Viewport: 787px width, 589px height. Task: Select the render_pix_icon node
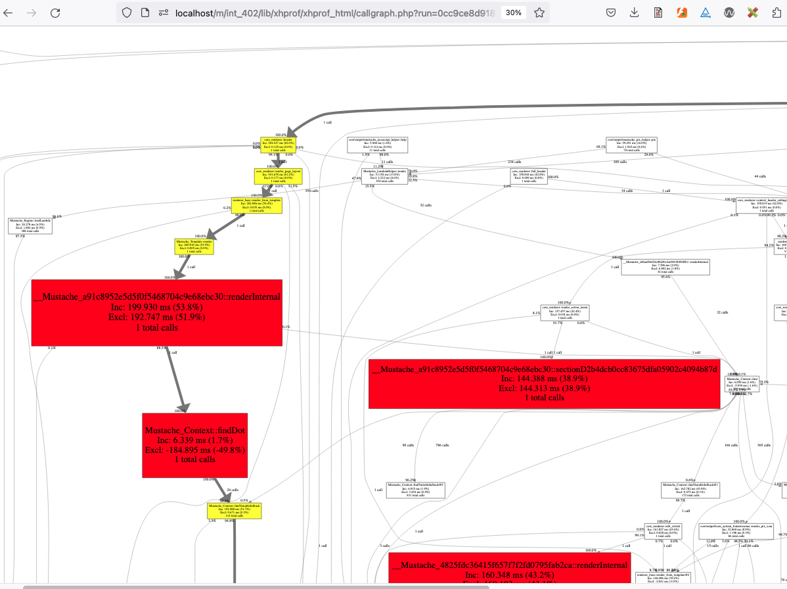[736, 531]
